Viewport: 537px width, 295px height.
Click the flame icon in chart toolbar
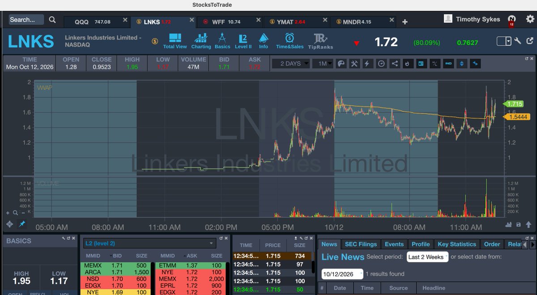(408, 64)
